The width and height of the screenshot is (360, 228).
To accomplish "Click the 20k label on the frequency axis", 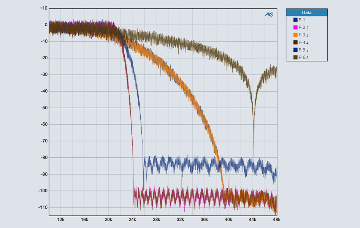I will coord(108,220).
